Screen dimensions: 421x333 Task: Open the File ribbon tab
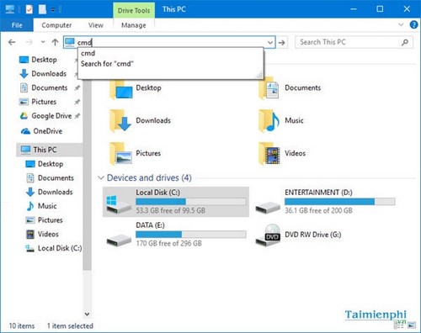(17, 25)
